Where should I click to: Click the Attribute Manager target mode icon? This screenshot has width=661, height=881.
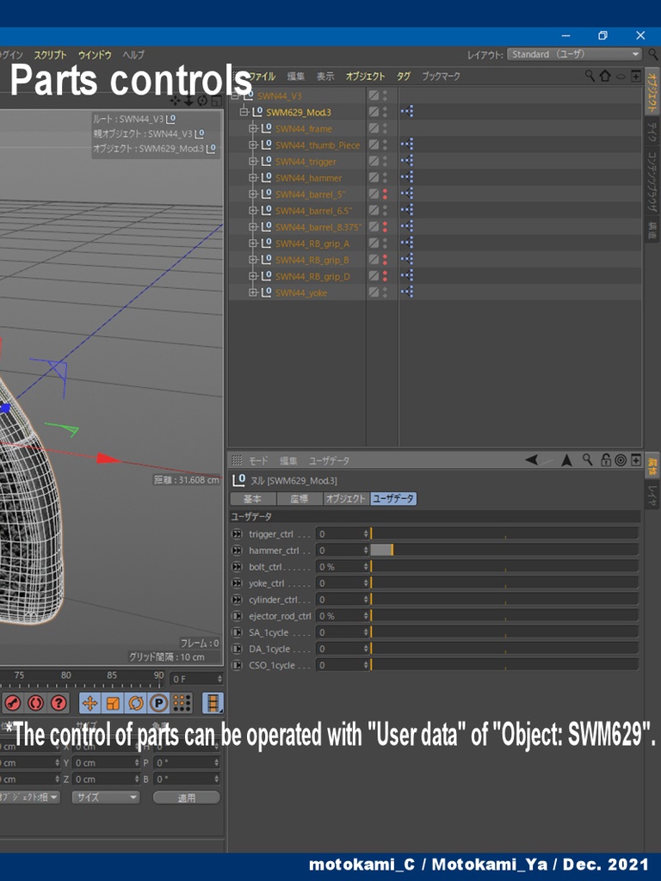coord(621,460)
